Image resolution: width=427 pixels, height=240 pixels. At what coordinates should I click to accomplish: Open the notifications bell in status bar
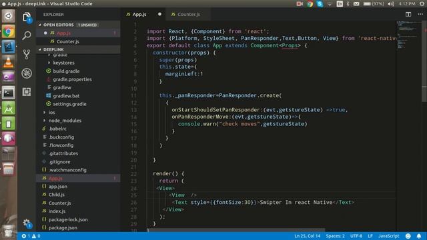[419, 236]
